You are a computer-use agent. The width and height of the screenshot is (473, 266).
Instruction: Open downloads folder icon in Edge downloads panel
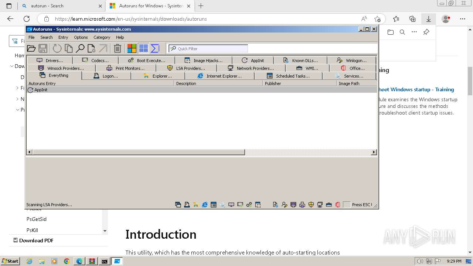tap(391, 32)
